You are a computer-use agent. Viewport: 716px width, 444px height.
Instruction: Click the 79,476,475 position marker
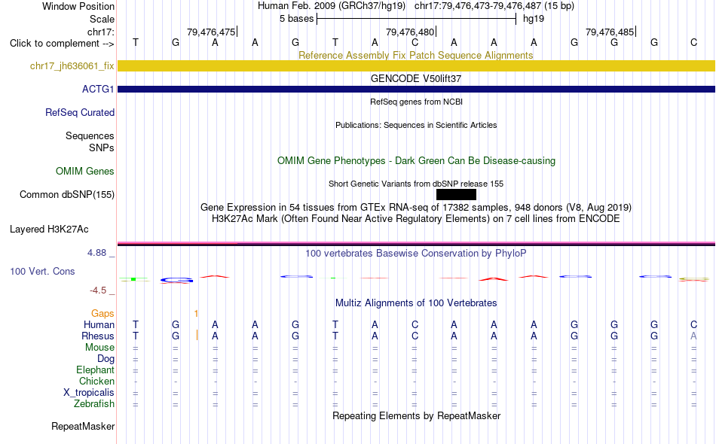pos(212,32)
